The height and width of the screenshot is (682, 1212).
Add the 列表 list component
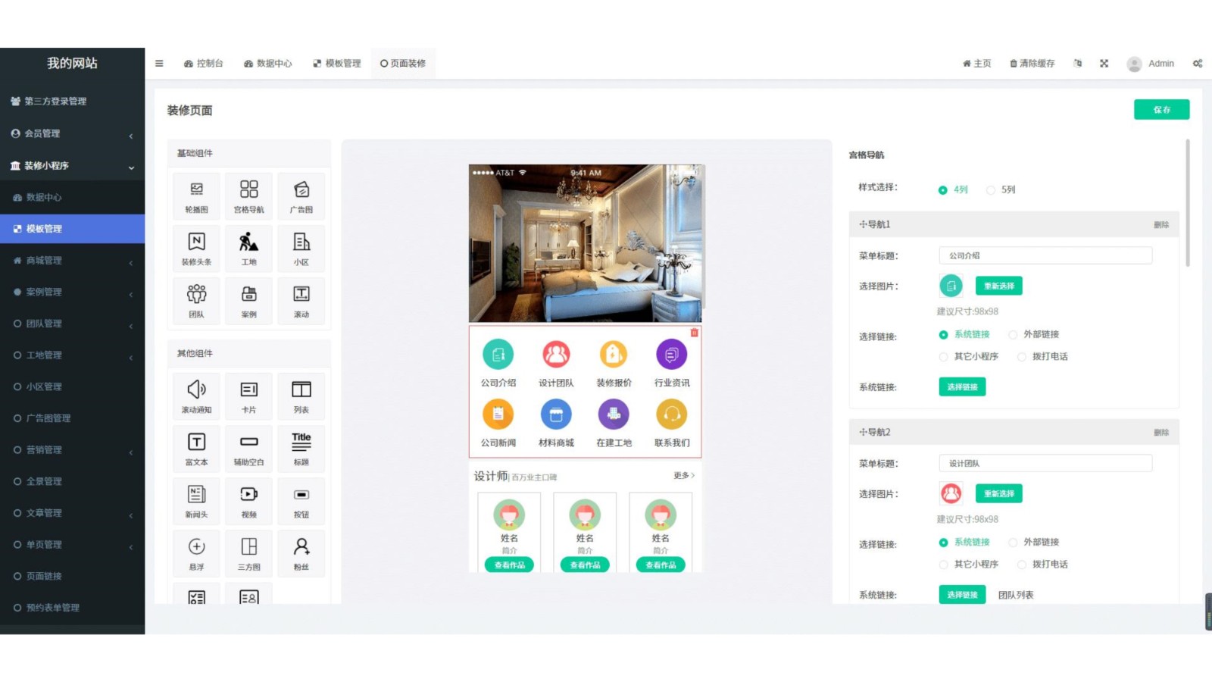(x=301, y=396)
